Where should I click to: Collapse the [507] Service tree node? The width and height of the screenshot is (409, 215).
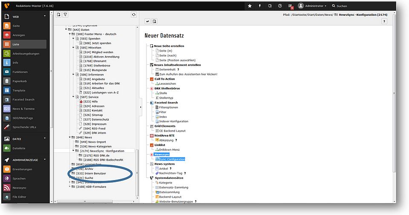[73, 97]
